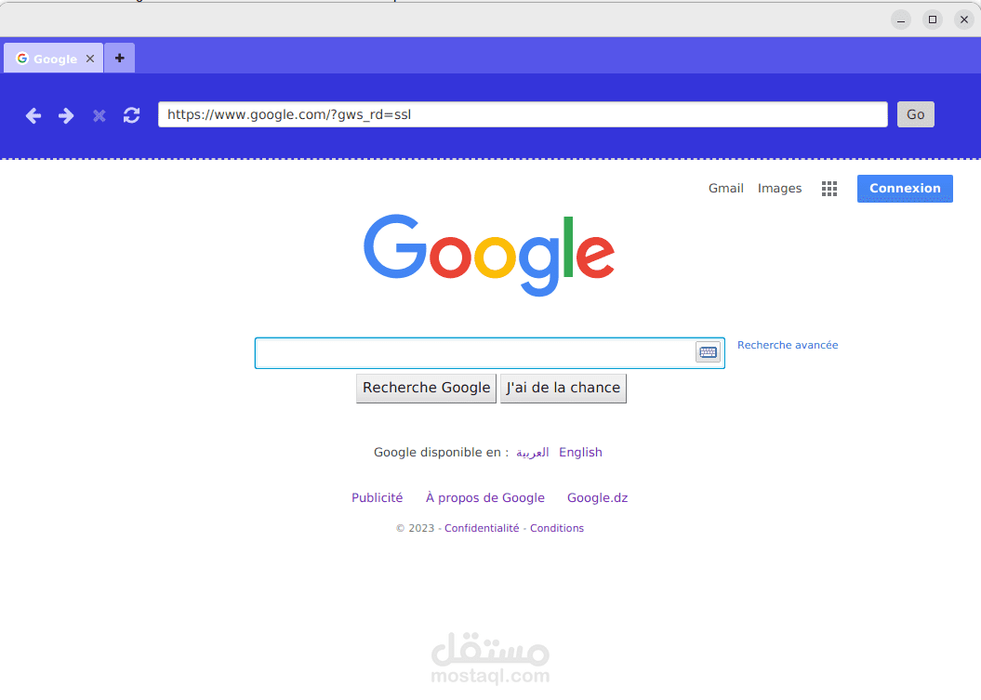The width and height of the screenshot is (981, 700).
Task: Close the Google tab
Action: [90, 59]
